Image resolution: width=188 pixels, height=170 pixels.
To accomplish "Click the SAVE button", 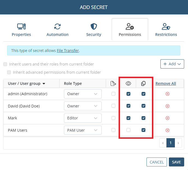I will (176, 162).
